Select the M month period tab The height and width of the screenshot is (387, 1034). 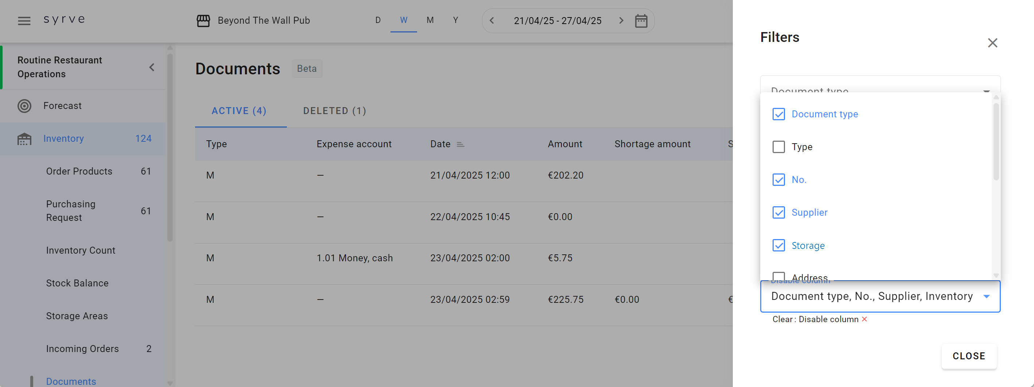pyautogui.click(x=430, y=20)
